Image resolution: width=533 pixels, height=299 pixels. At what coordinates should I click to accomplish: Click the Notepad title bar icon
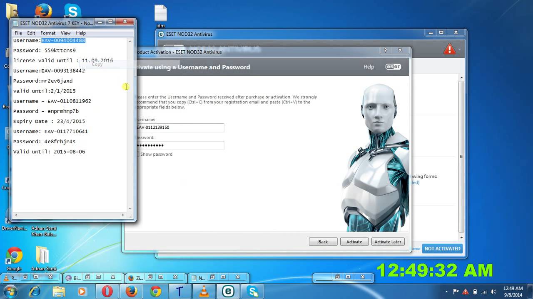[16, 23]
